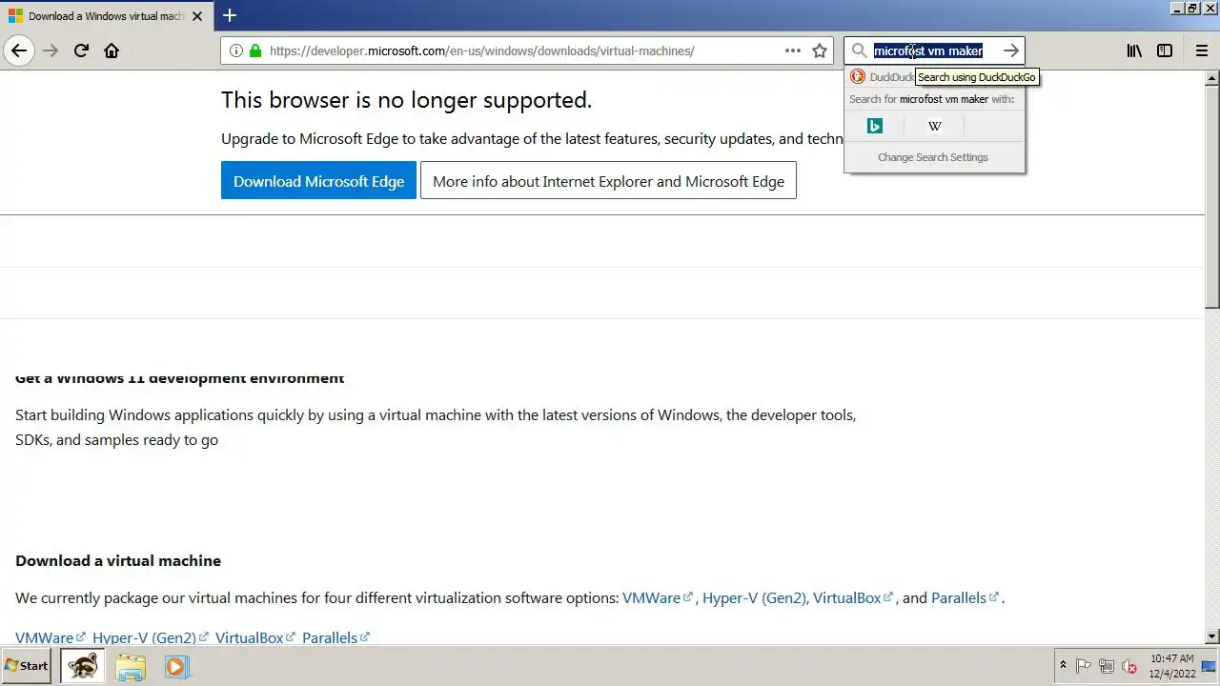Screen dimensions: 1220x686
Task: Click the vertical scrollbar thumb
Action: (1212, 196)
